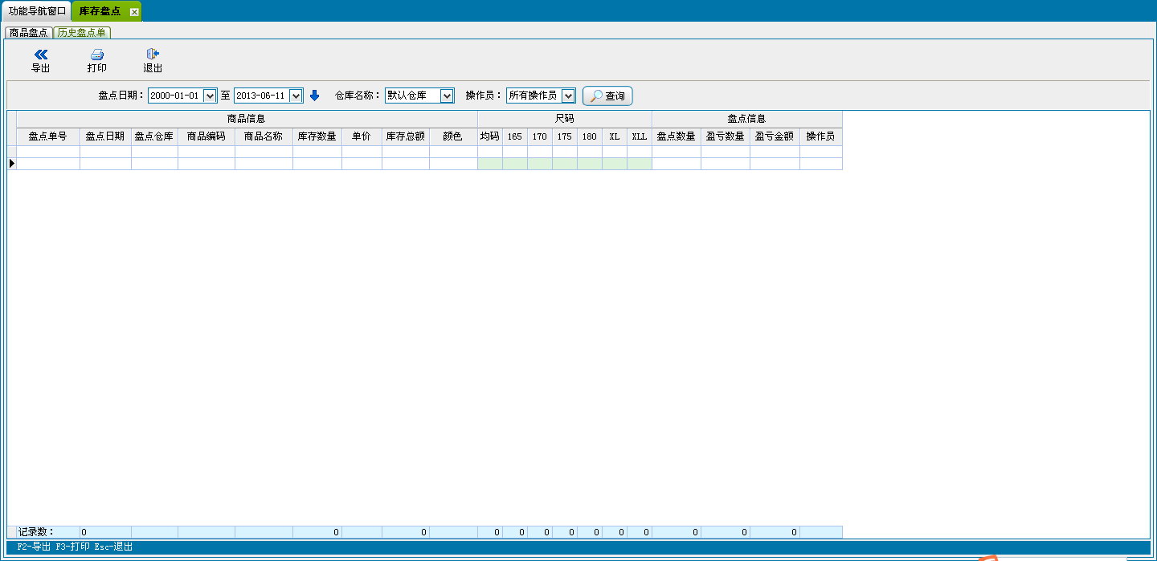
Task: Select the 历史盘点单 tab
Action: (x=82, y=33)
